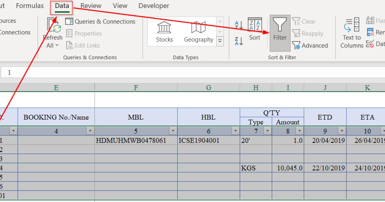Open the Text to Columns tool
The image size is (385, 202).
352,32
